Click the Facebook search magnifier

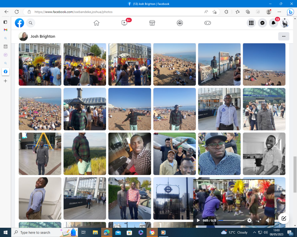click(30, 23)
